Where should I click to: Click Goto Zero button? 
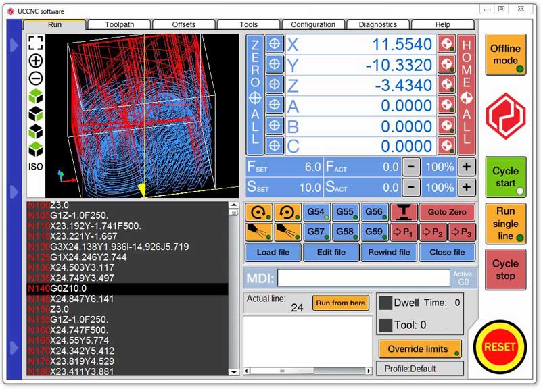447,212
